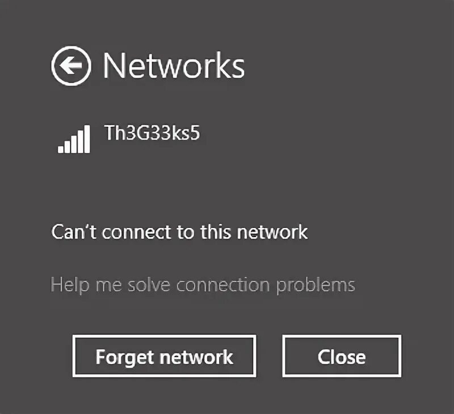This screenshot has width=454, height=414.
Task: Forget the Th3G33ks5 wireless network
Action: 164,356
